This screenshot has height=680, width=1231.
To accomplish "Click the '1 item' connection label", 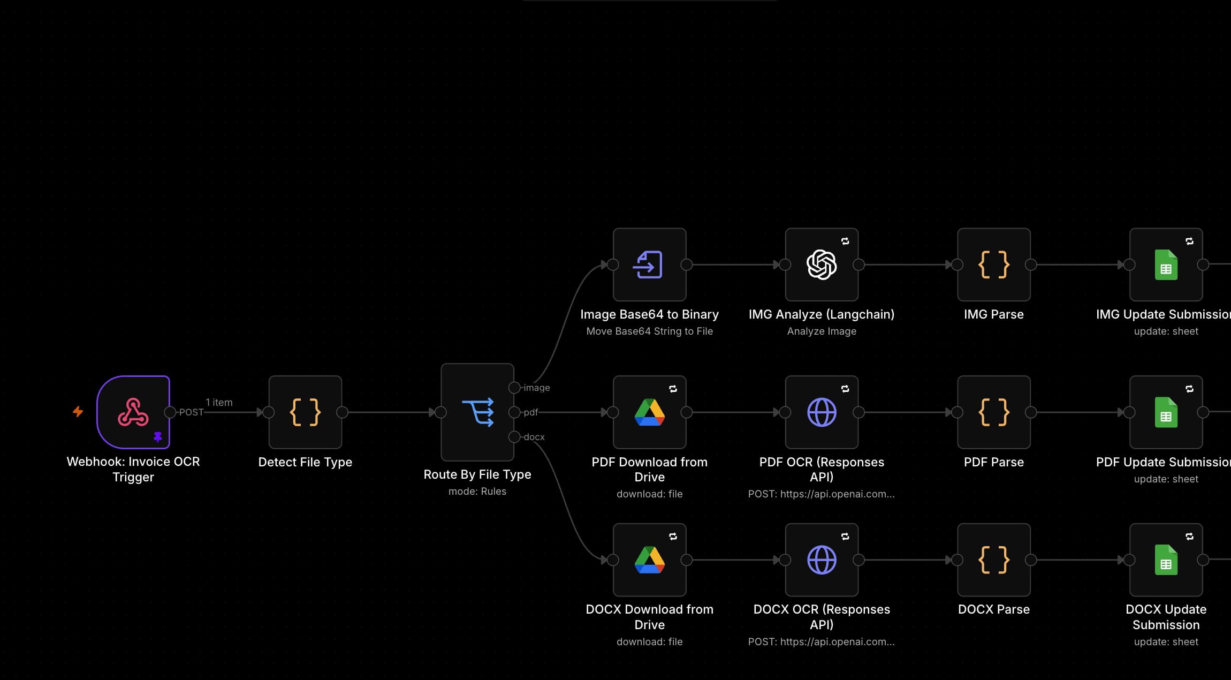I will 219,403.
